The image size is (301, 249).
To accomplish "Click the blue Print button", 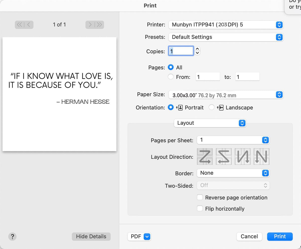I will point(280,236).
